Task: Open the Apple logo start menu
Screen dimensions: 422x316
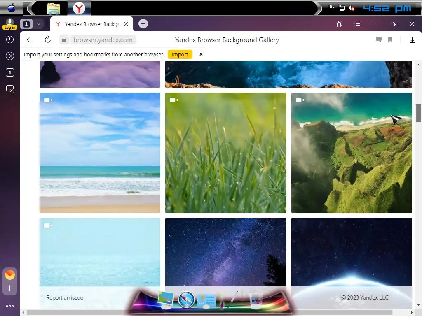Action: click(x=11, y=8)
